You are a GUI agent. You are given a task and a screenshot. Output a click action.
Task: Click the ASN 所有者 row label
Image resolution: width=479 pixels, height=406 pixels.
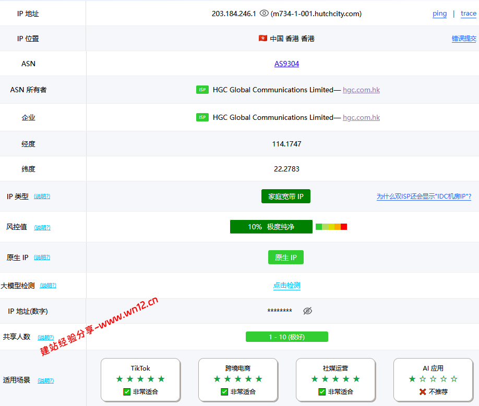tap(28, 90)
